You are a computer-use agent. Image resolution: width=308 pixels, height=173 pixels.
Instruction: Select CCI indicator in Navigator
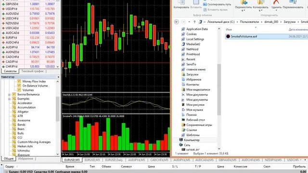20,138
